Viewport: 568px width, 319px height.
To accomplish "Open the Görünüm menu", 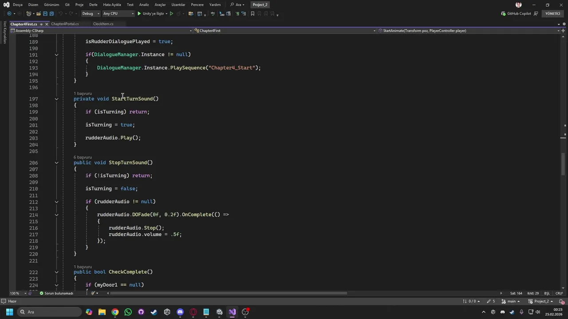I will point(51,5).
